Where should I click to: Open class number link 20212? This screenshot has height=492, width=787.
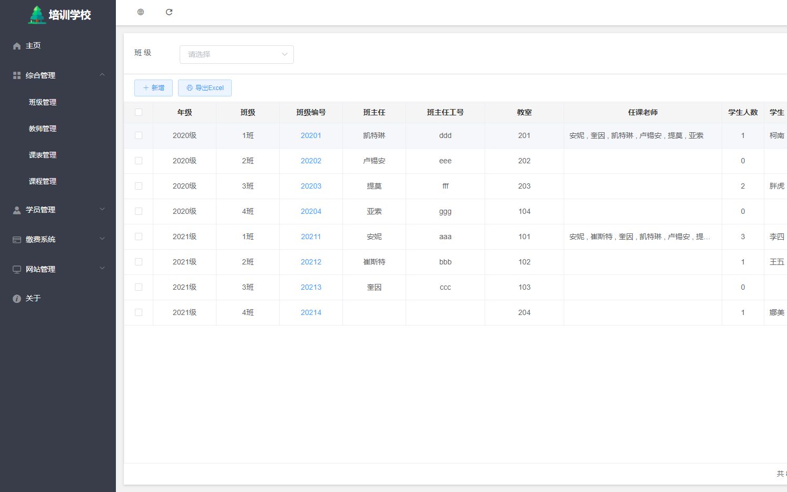pyautogui.click(x=311, y=262)
